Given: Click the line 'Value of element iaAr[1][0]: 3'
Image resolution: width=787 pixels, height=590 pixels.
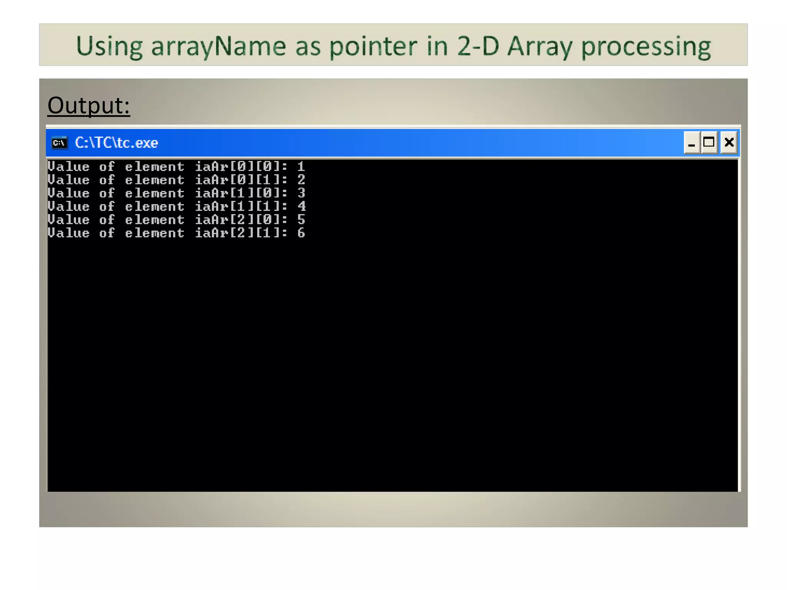Looking at the screenshot, I should click(x=176, y=193).
